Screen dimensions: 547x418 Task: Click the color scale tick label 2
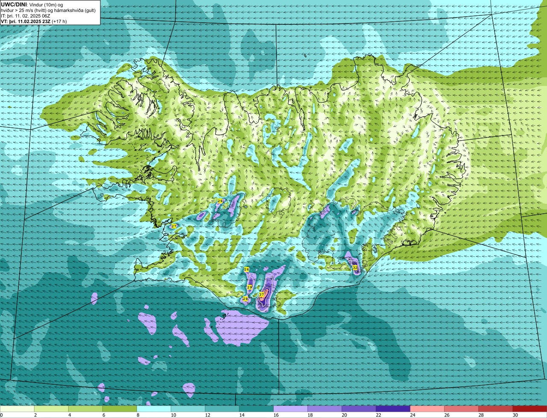tap(35, 415)
